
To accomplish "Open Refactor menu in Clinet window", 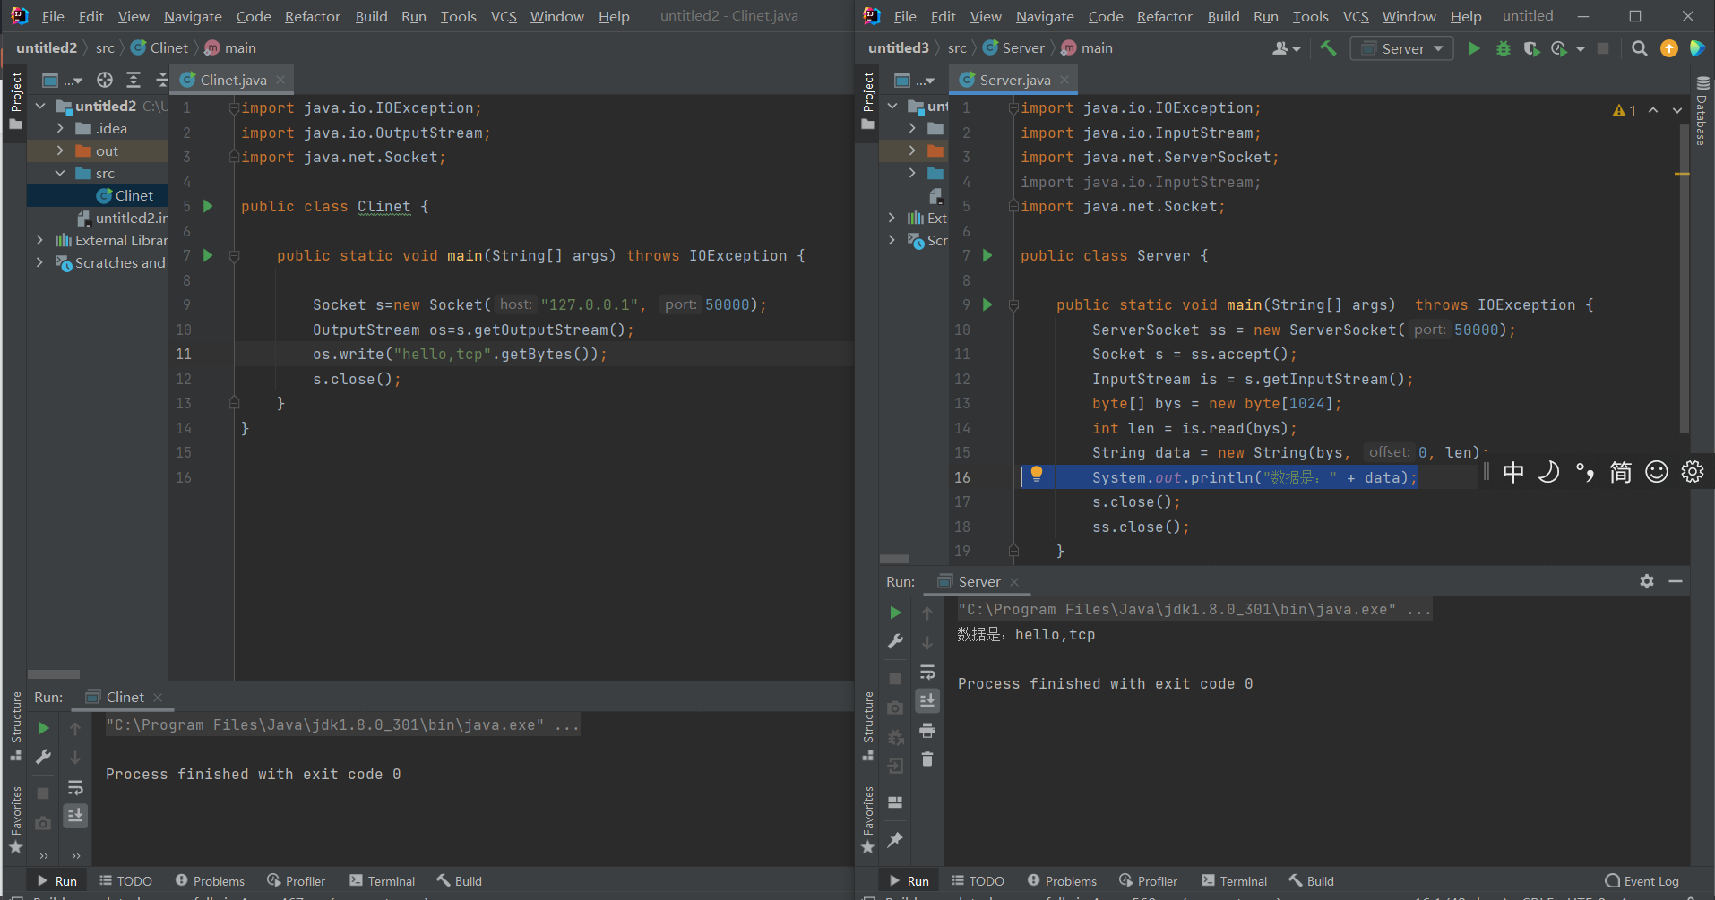I will [x=312, y=16].
